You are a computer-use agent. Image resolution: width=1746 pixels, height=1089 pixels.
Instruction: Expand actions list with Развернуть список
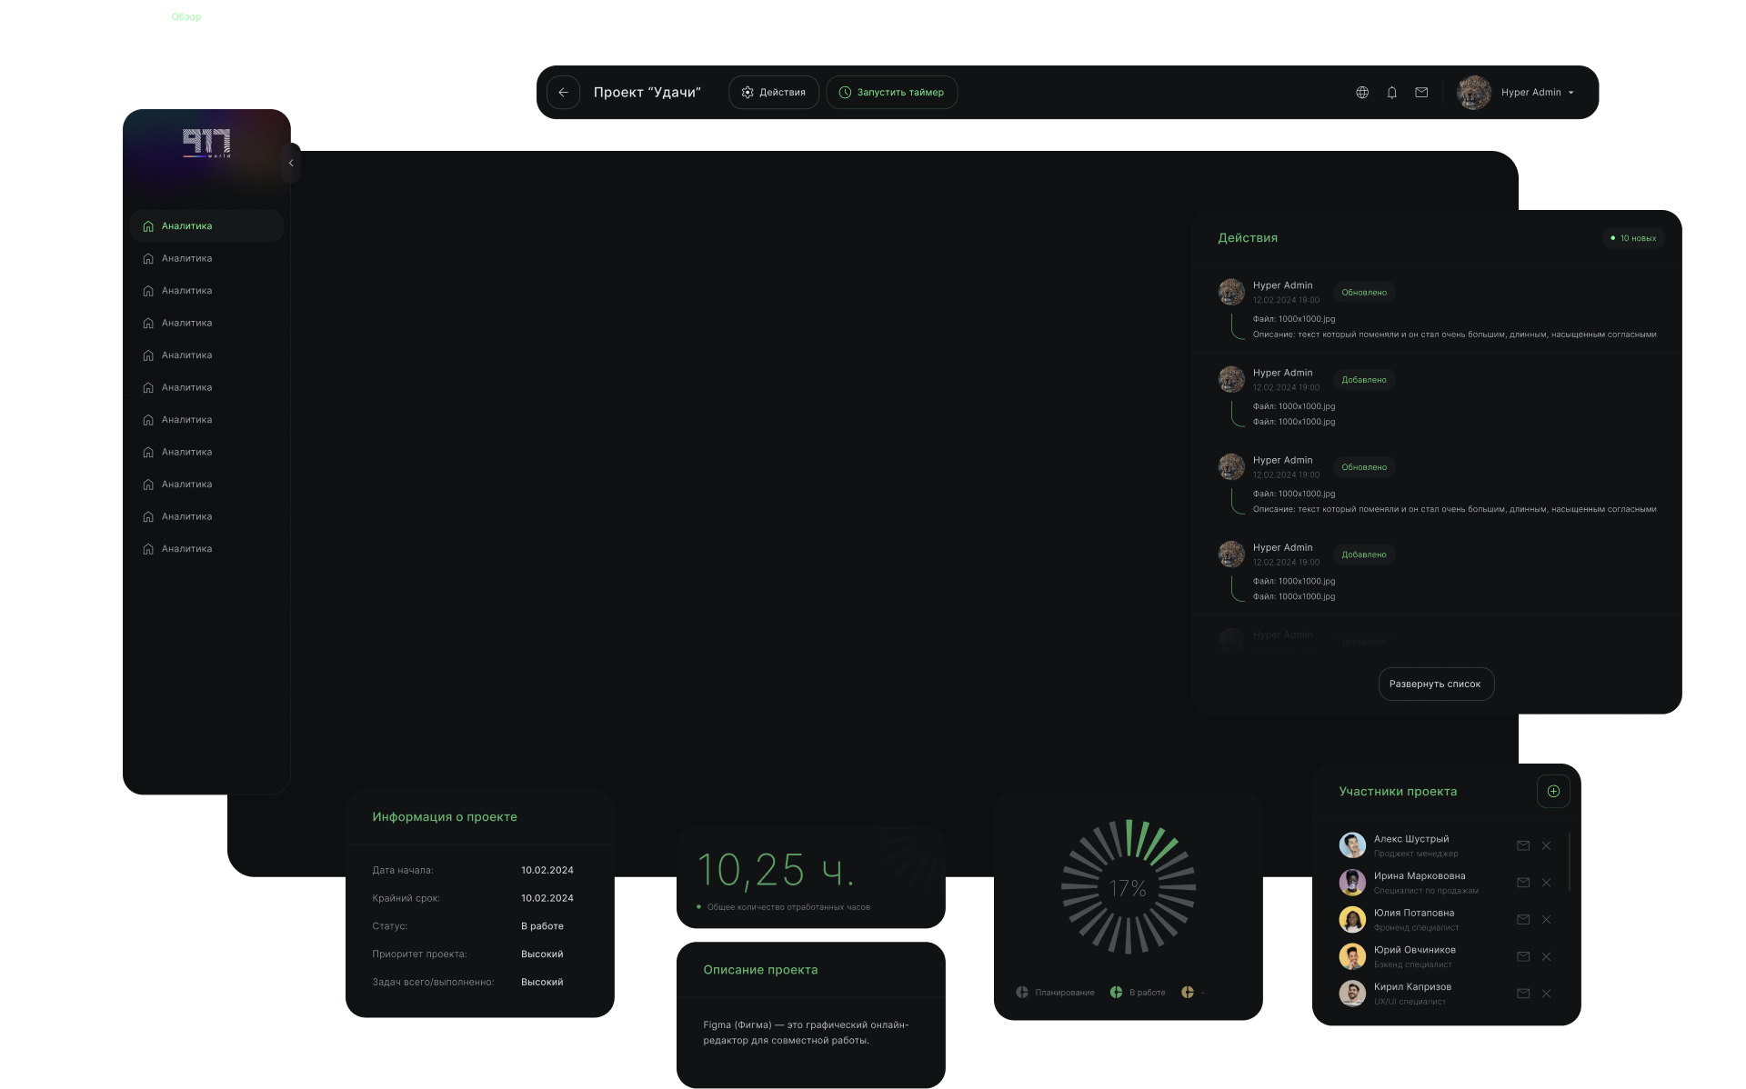tap(1435, 684)
